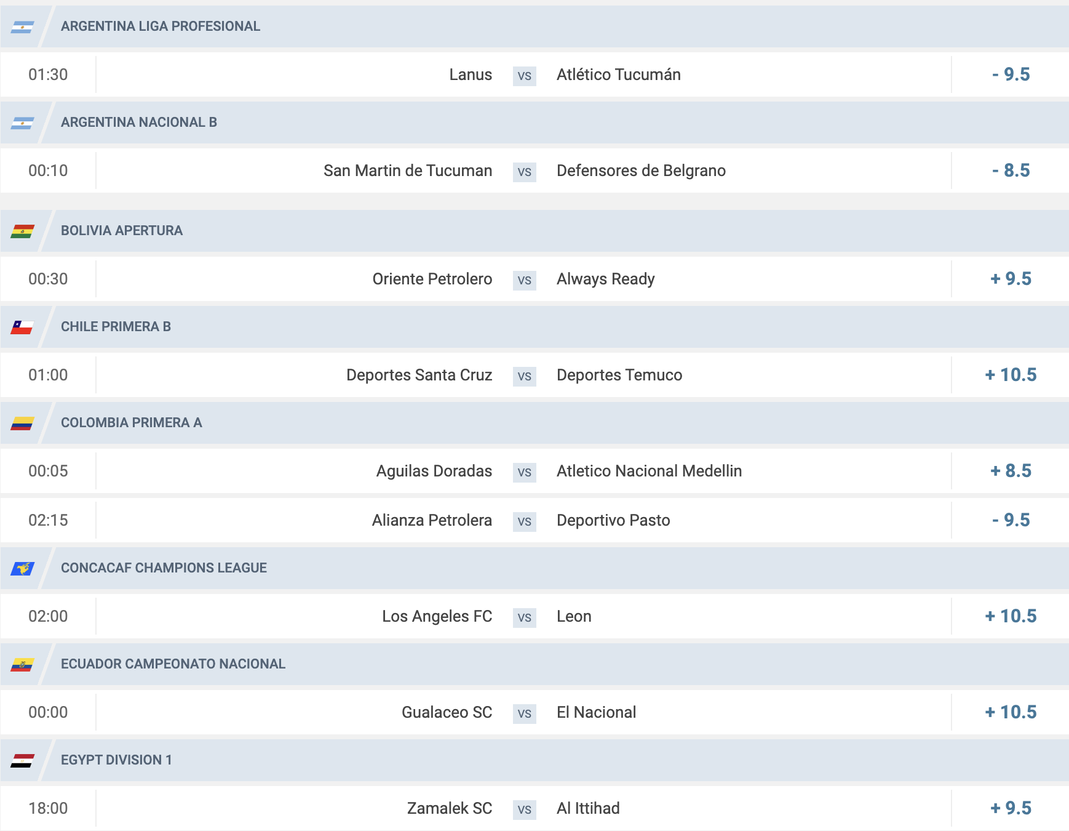
Task: Open the Argentina Liga Profesional league header
Action: point(534,26)
